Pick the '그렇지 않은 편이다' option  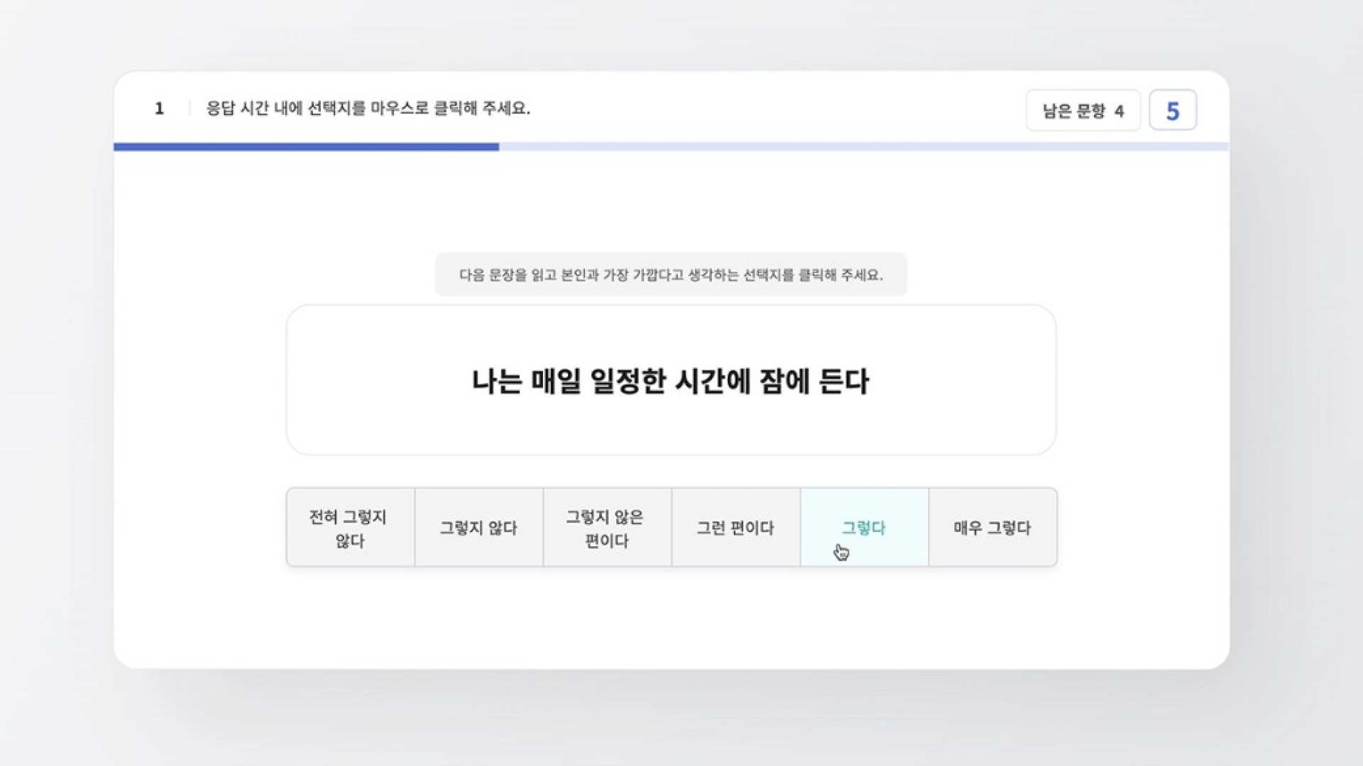[x=607, y=528]
